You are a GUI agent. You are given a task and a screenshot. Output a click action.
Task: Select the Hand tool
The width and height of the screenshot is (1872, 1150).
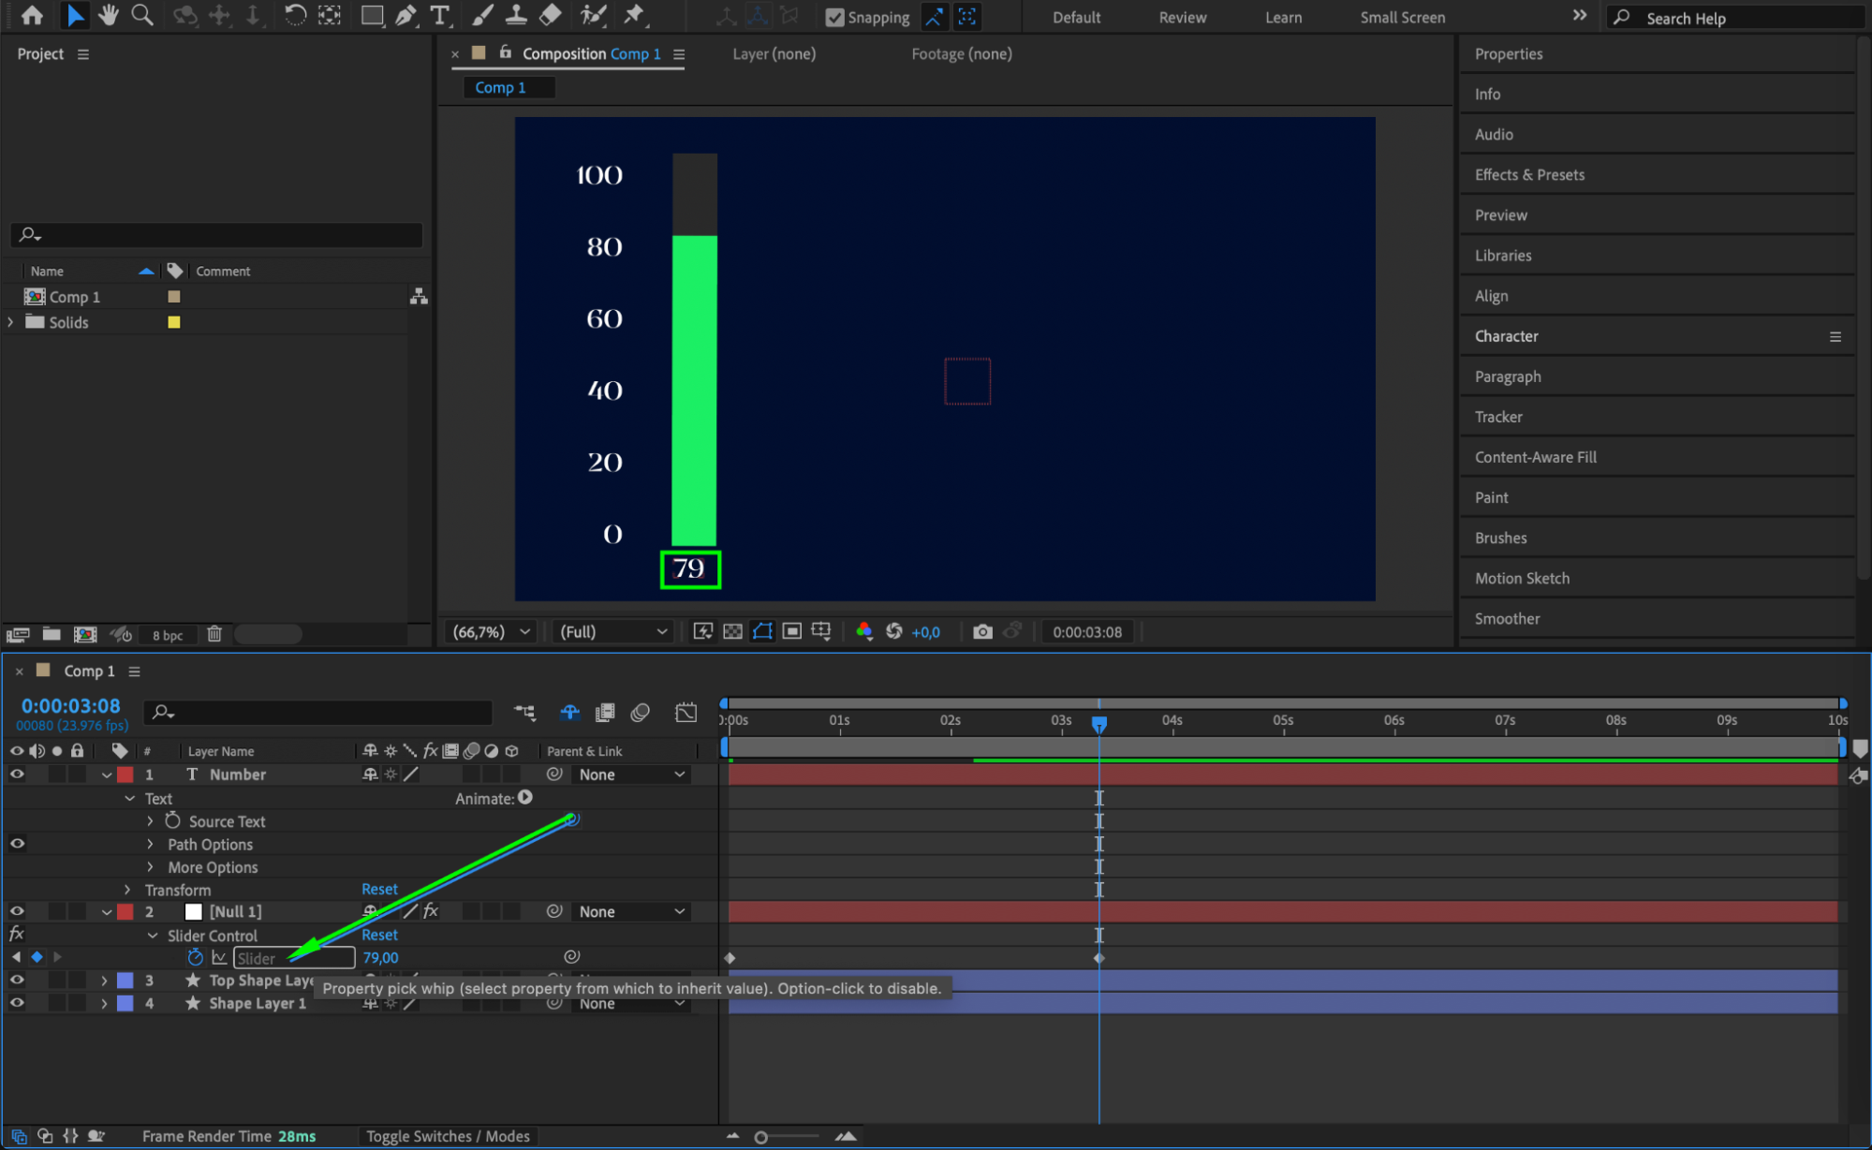click(109, 15)
